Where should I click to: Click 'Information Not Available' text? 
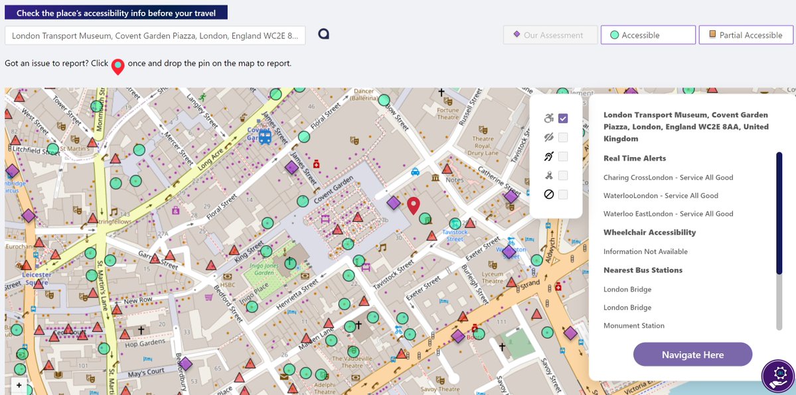coord(646,251)
